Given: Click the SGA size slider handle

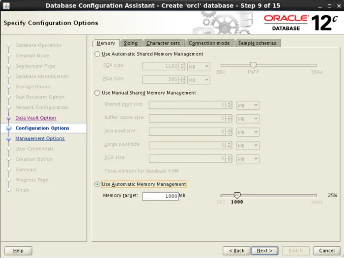Looking at the screenshot, I should 253,65.
